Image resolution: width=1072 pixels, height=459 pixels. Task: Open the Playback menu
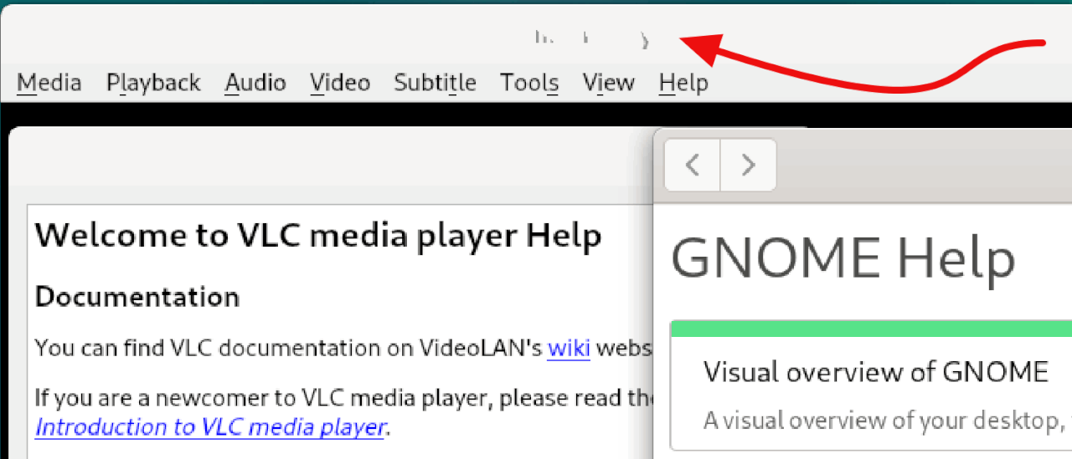pos(153,83)
